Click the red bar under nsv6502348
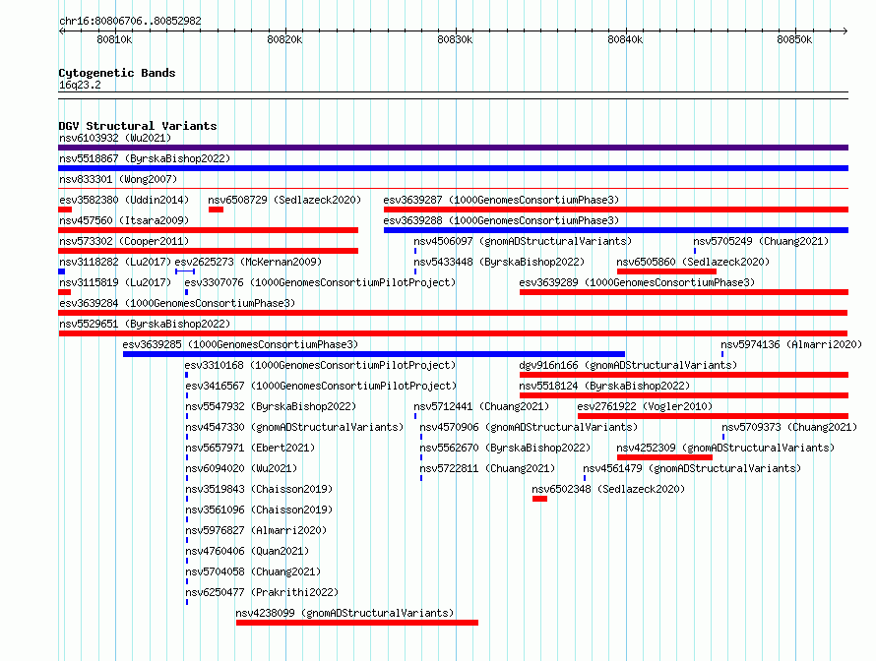 (x=539, y=499)
